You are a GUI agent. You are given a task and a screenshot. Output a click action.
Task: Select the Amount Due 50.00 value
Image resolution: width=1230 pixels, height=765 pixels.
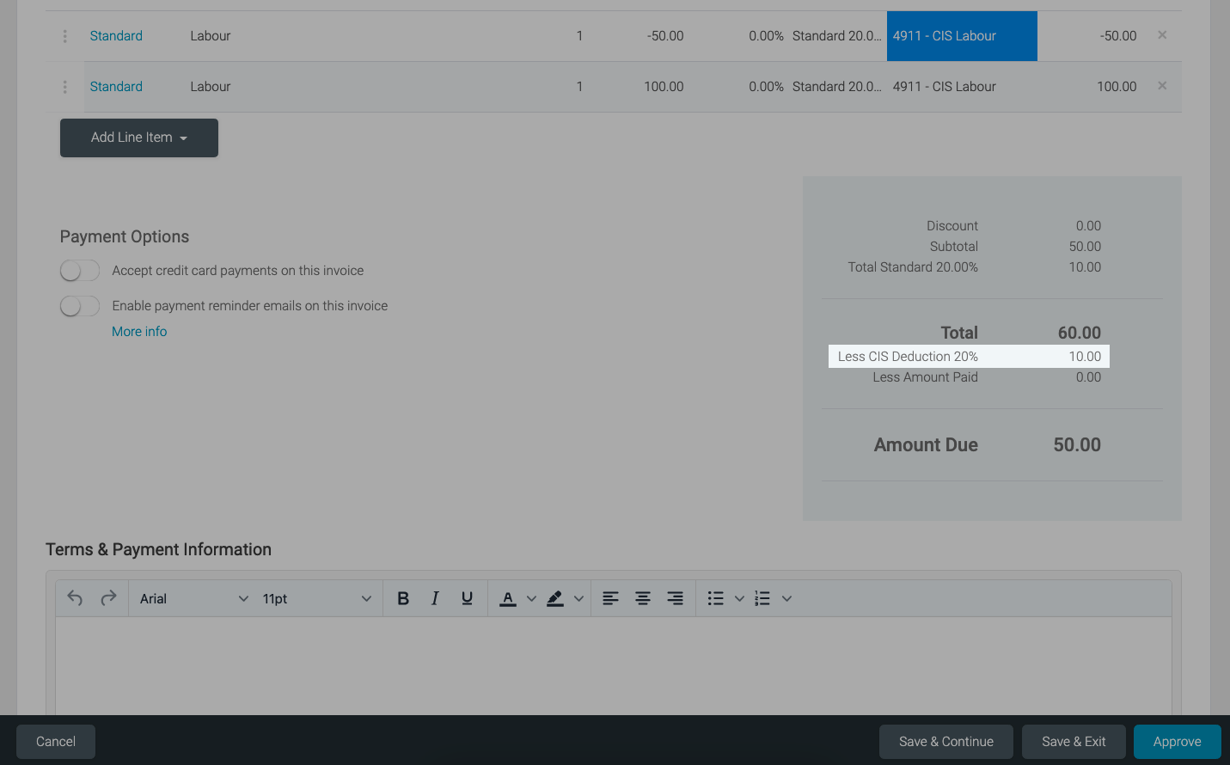coord(1077,445)
